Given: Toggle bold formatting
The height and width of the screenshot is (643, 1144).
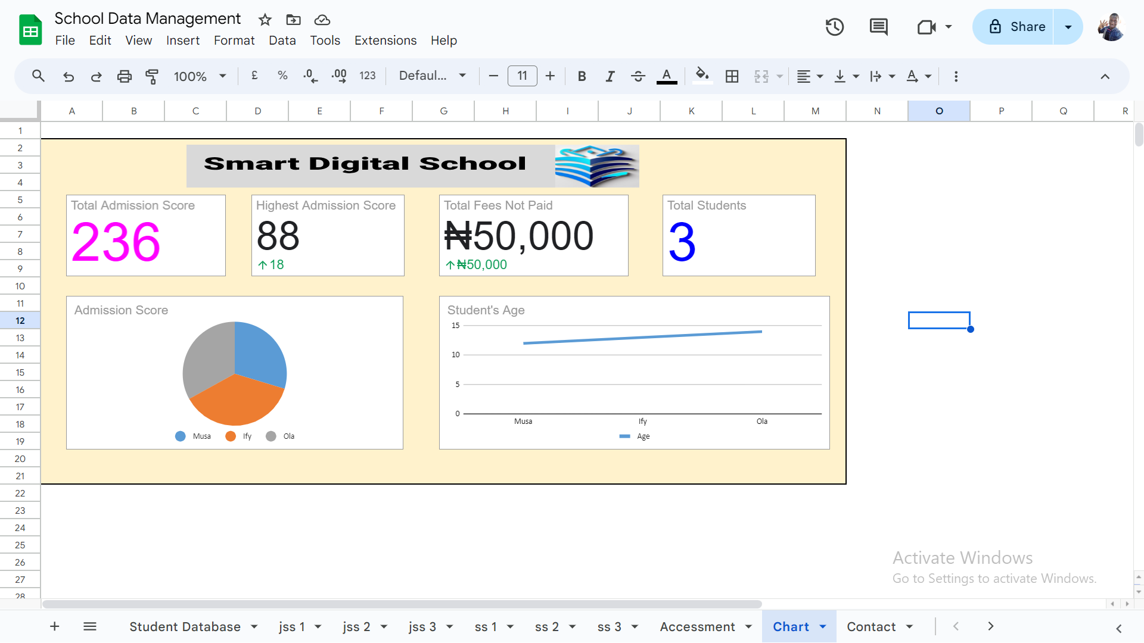Looking at the screenshot, I should 582,76.
